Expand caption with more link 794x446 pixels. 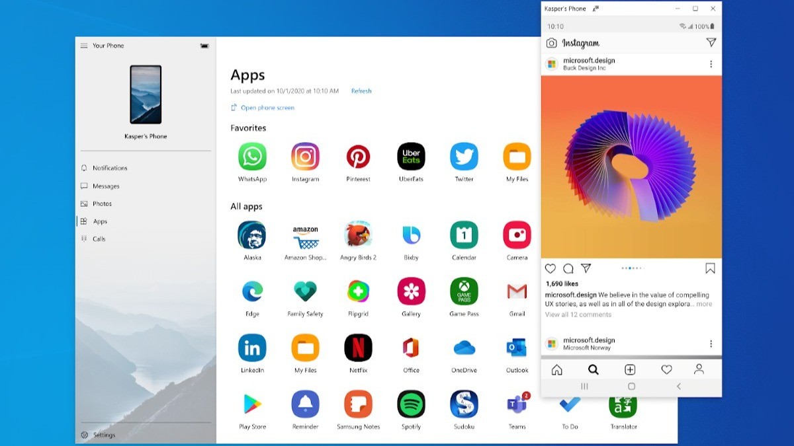705,304
